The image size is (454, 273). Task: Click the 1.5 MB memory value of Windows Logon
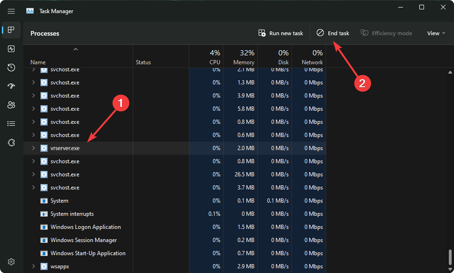tap(246, 227)
